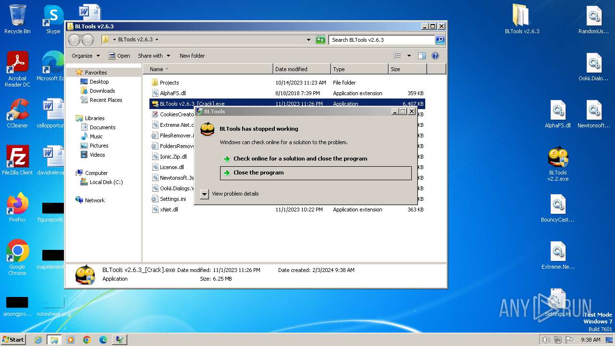This screenshot has width=615, height=346.
Task: Open the Share with dropdown
Action: [153, 56]
